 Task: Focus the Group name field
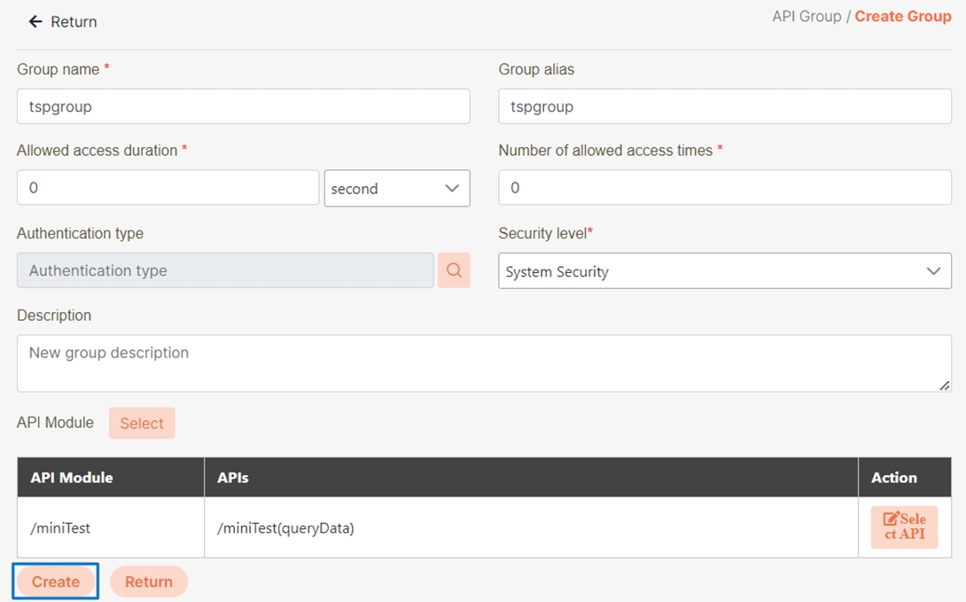coord(243,106)
